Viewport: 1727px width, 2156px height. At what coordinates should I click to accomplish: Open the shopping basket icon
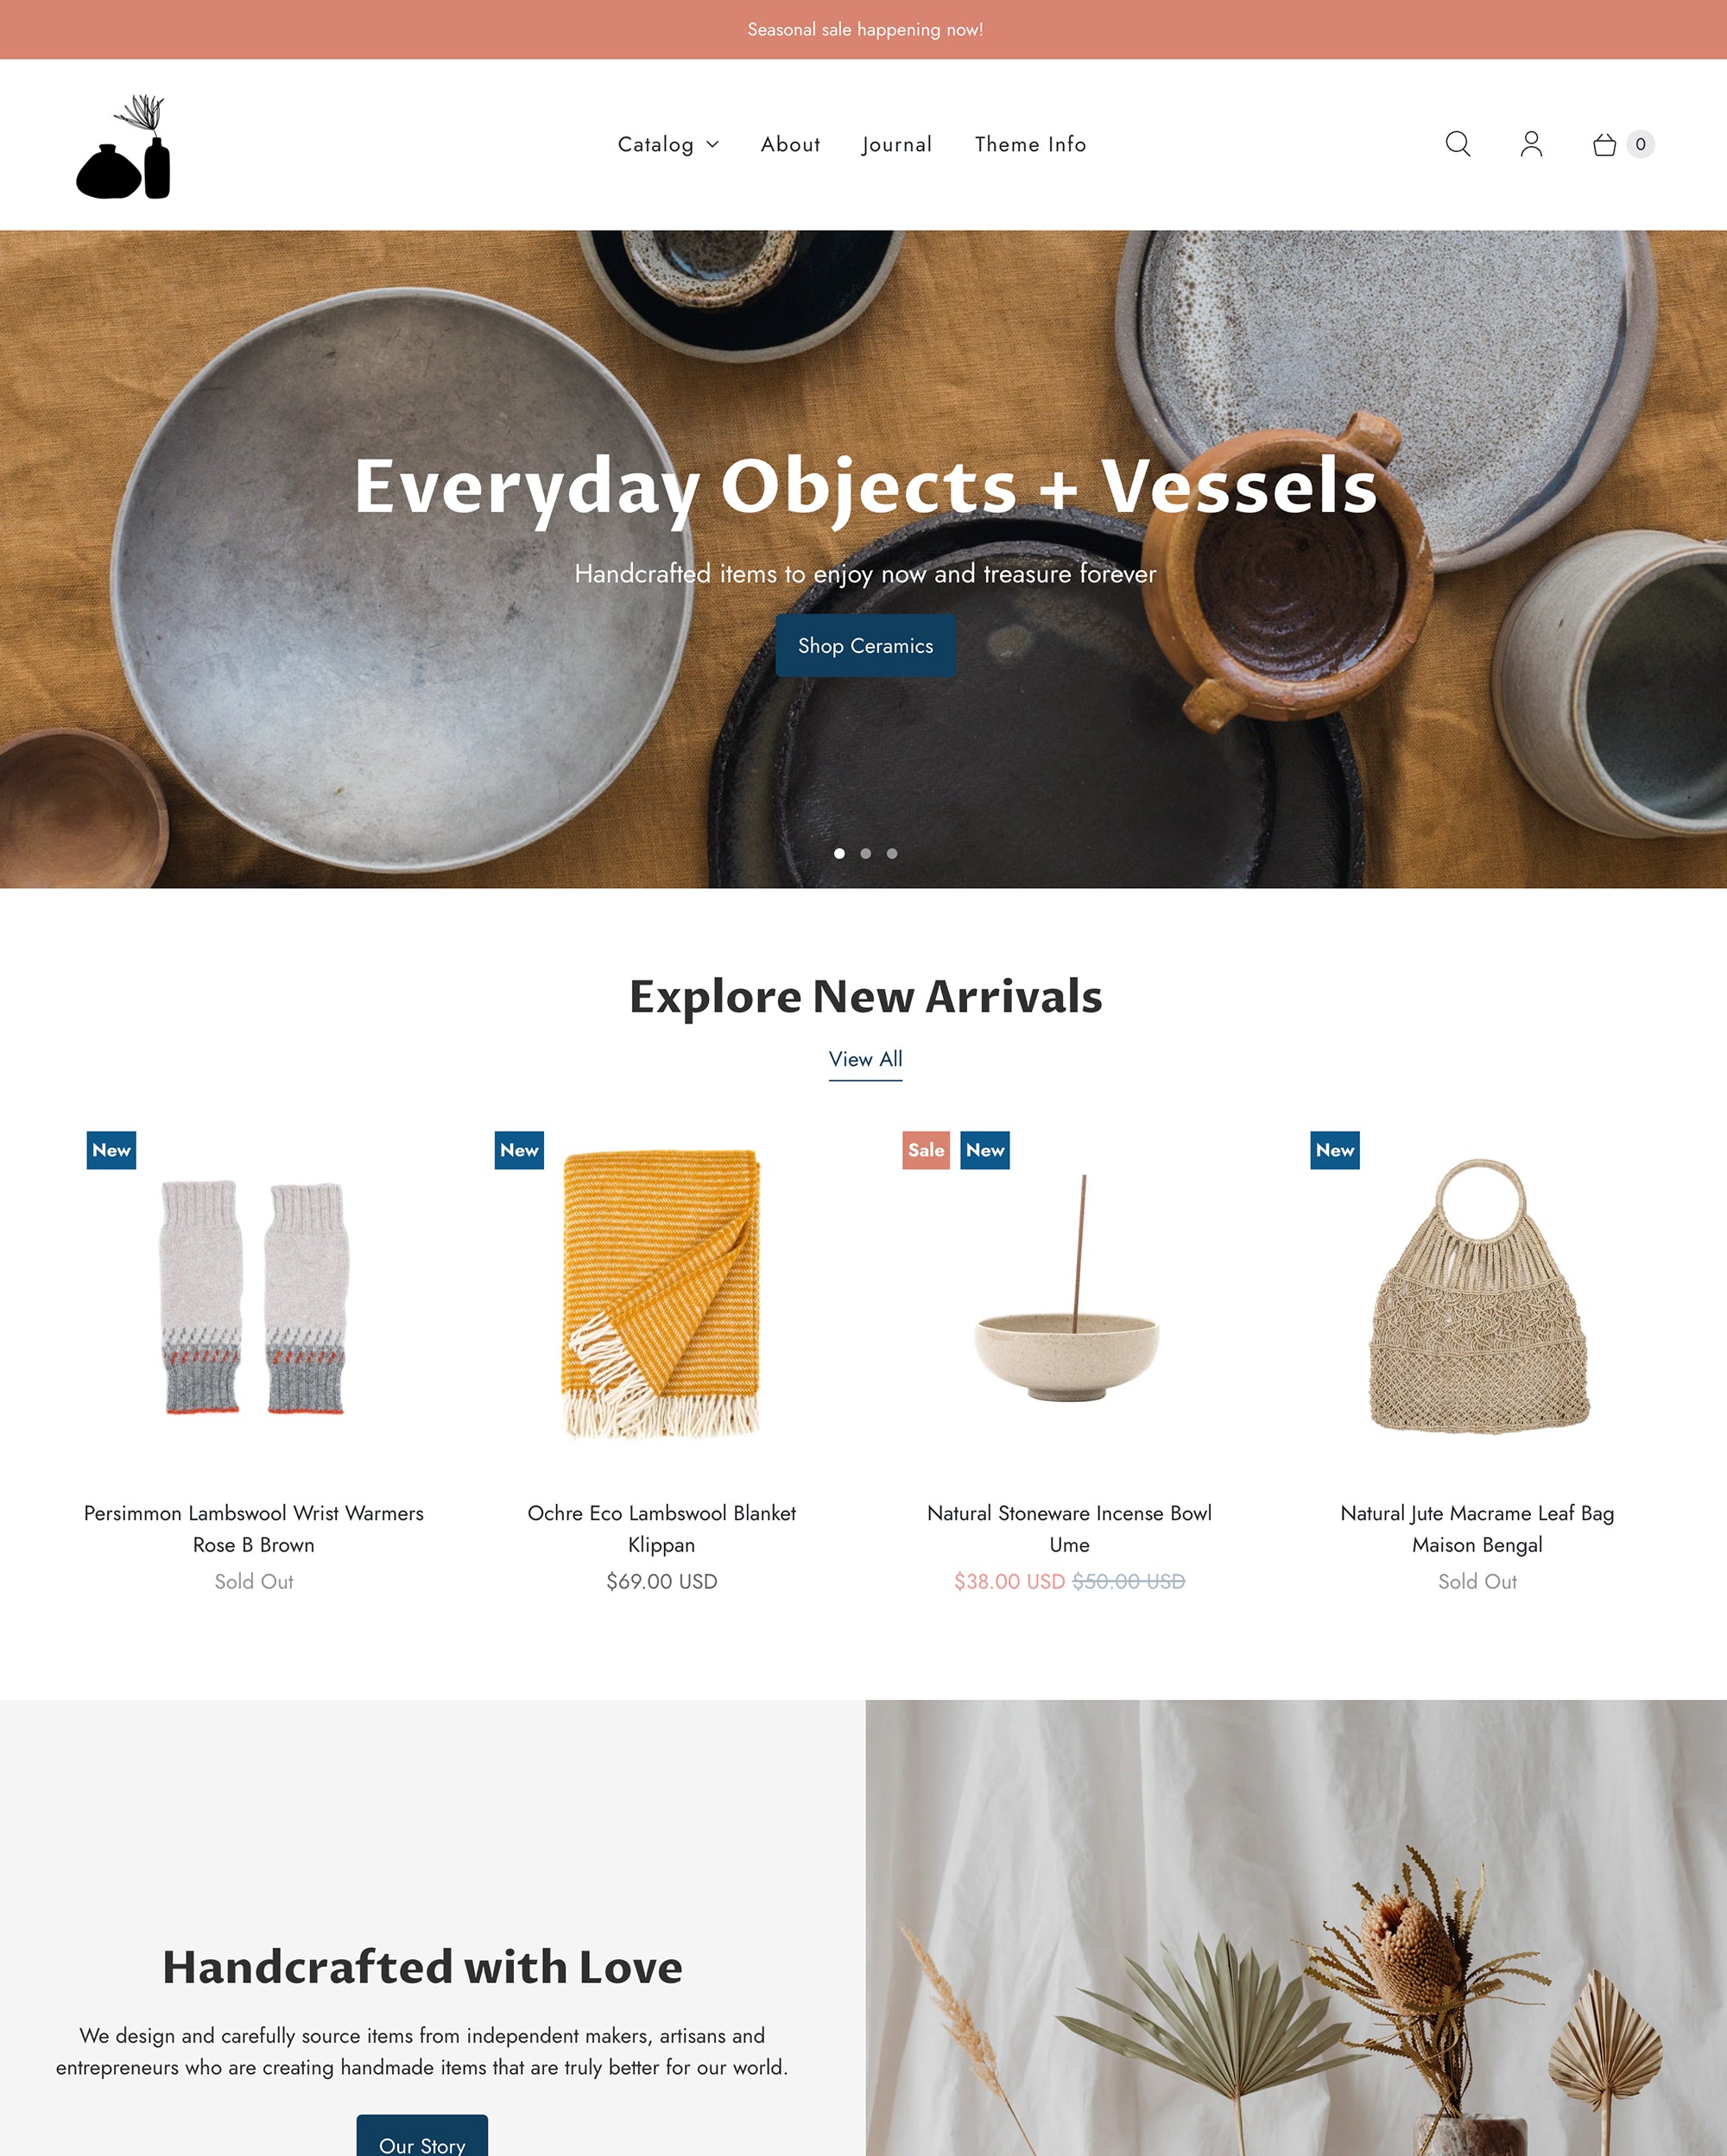click(1604, 145)
